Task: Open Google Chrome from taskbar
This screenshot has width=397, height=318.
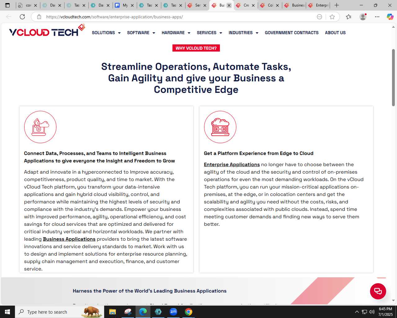Action: coord(189,312)
